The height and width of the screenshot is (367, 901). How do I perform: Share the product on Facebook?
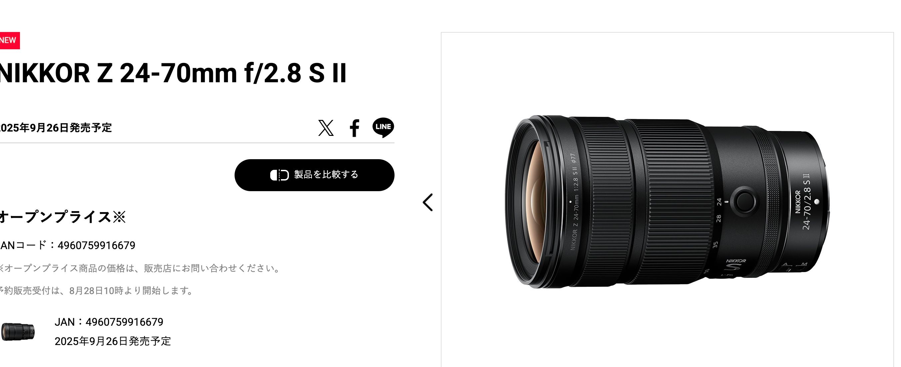click(x=354, y=128)
